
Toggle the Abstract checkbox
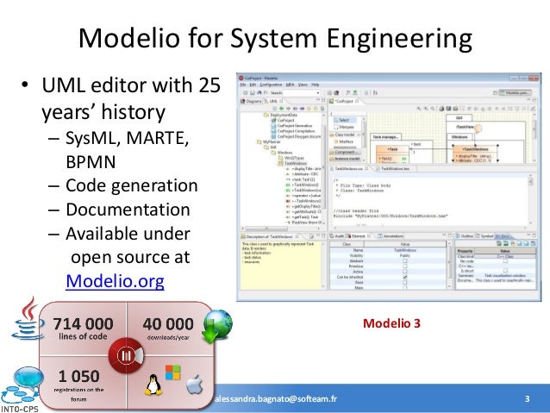point(405,261)
